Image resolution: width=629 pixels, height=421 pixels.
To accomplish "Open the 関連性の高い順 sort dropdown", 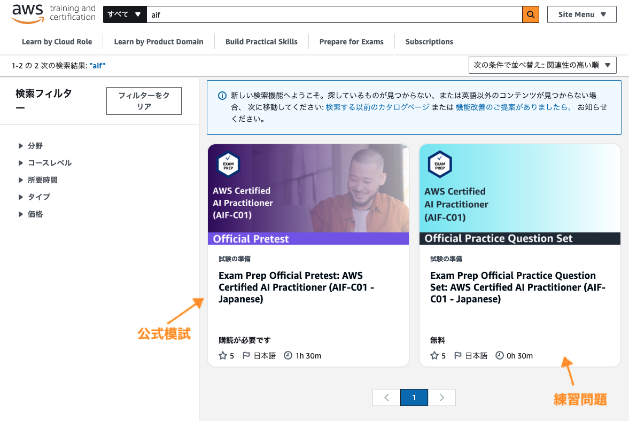I will [542, 65].
